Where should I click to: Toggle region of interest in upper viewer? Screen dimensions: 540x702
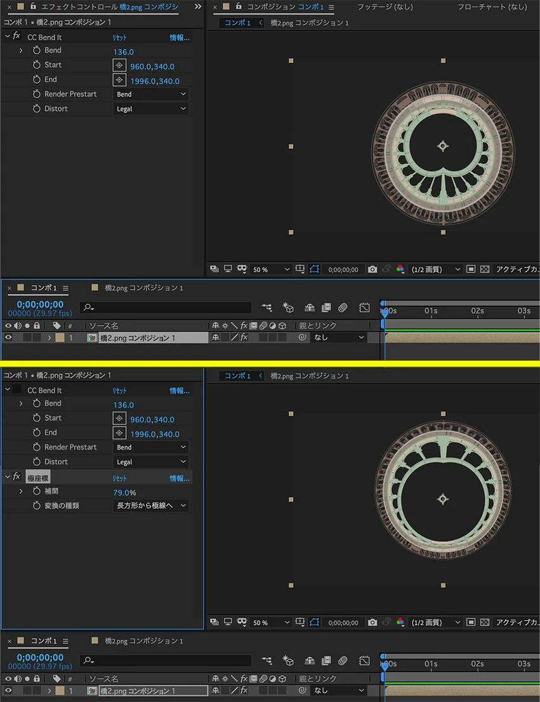coord(471,269)
